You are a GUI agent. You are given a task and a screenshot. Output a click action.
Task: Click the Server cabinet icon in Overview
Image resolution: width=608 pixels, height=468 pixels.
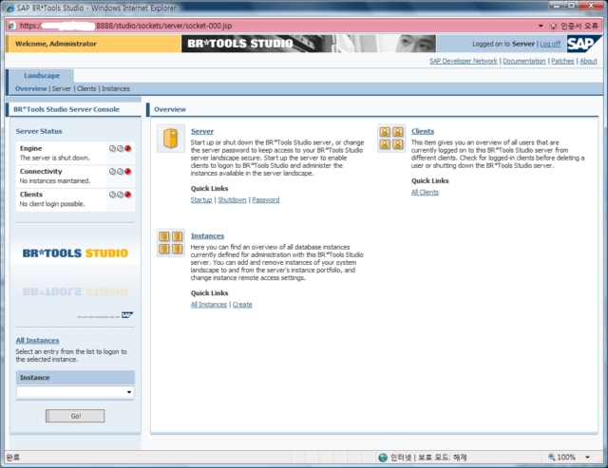tap(171, 139)
